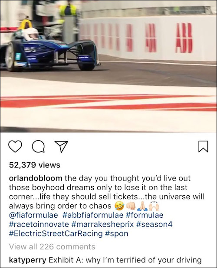This screenshot has width=217, height=268.
Task: Open the @fiaformulae mention
Action: [33, 215]
